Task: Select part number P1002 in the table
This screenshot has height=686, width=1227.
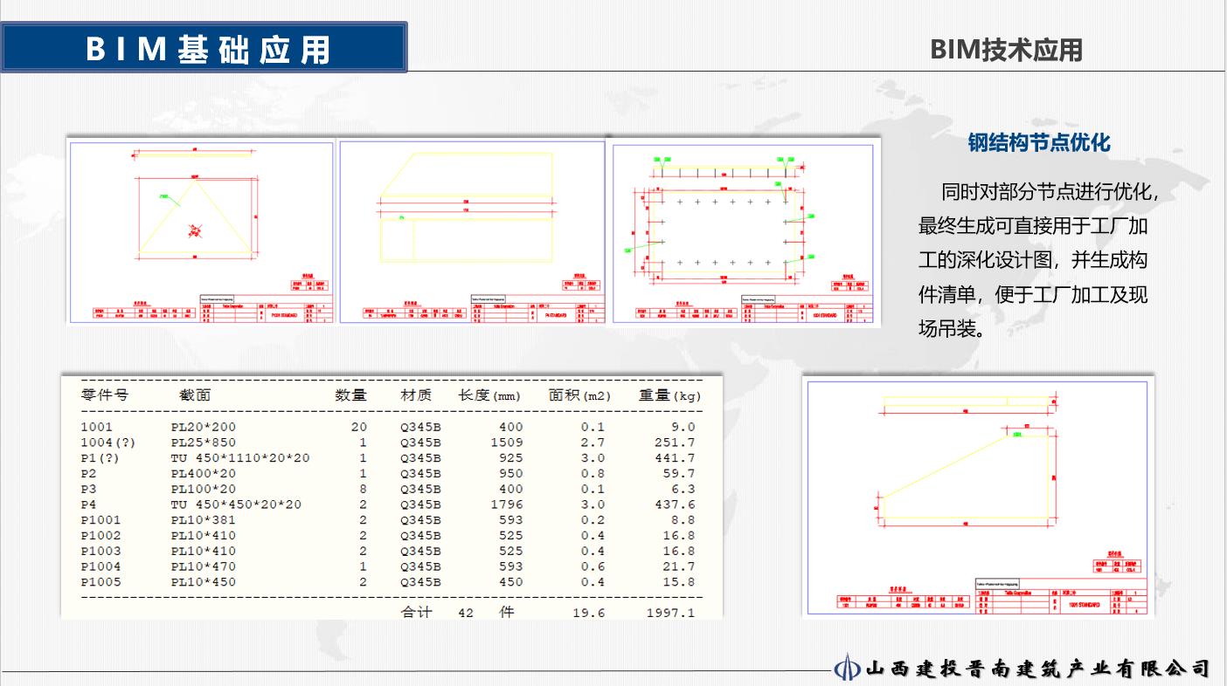Action: coord(101,536)
